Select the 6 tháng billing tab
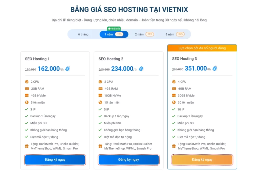This screenshot has width=256, height=171. (83, 34)
